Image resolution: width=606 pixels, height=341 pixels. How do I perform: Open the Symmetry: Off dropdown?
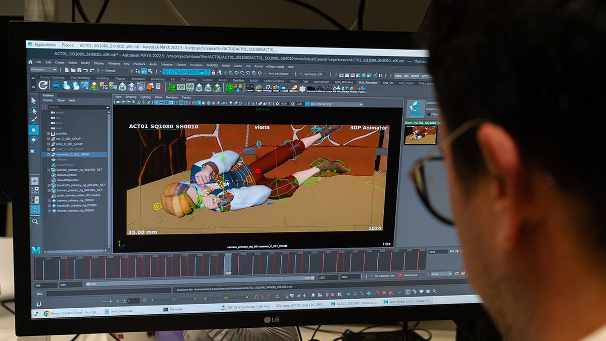point(316,74)
